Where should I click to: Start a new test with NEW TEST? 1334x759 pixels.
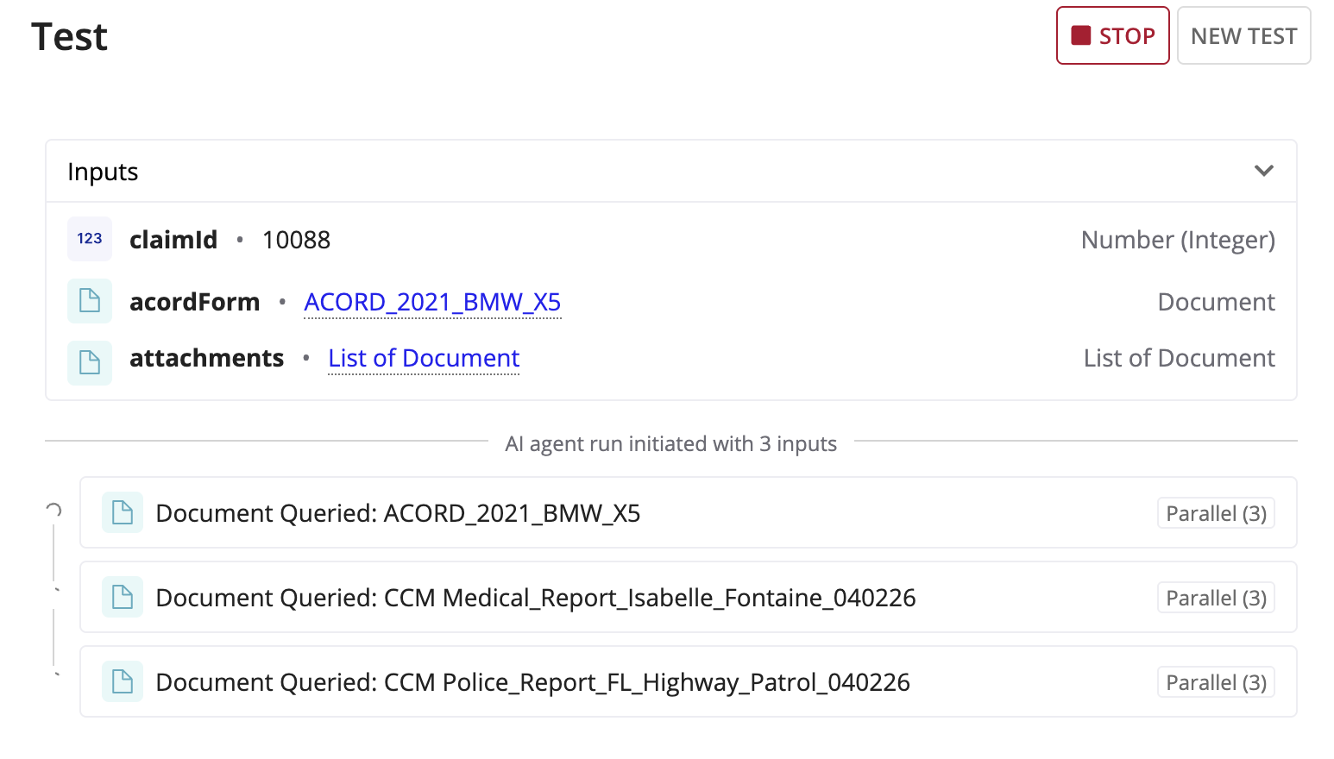(1244, 35)
